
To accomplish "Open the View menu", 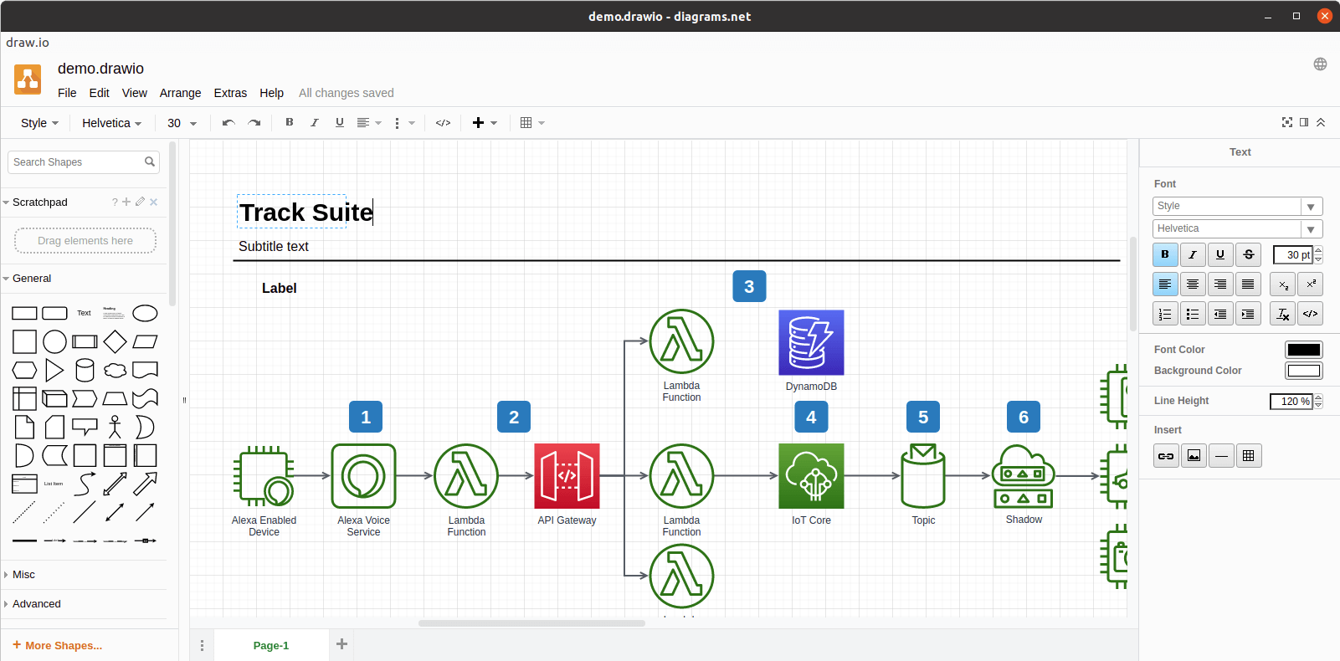I will coord(134,93).
